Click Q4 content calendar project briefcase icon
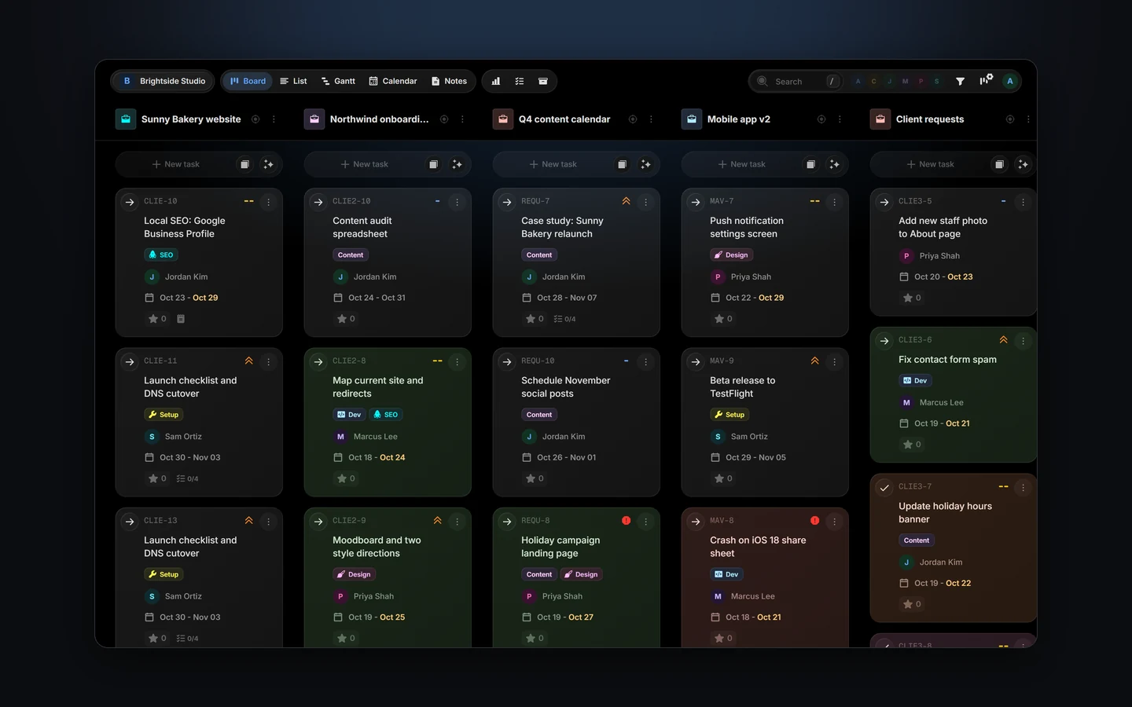The image size is (1132, 707). 503,119
